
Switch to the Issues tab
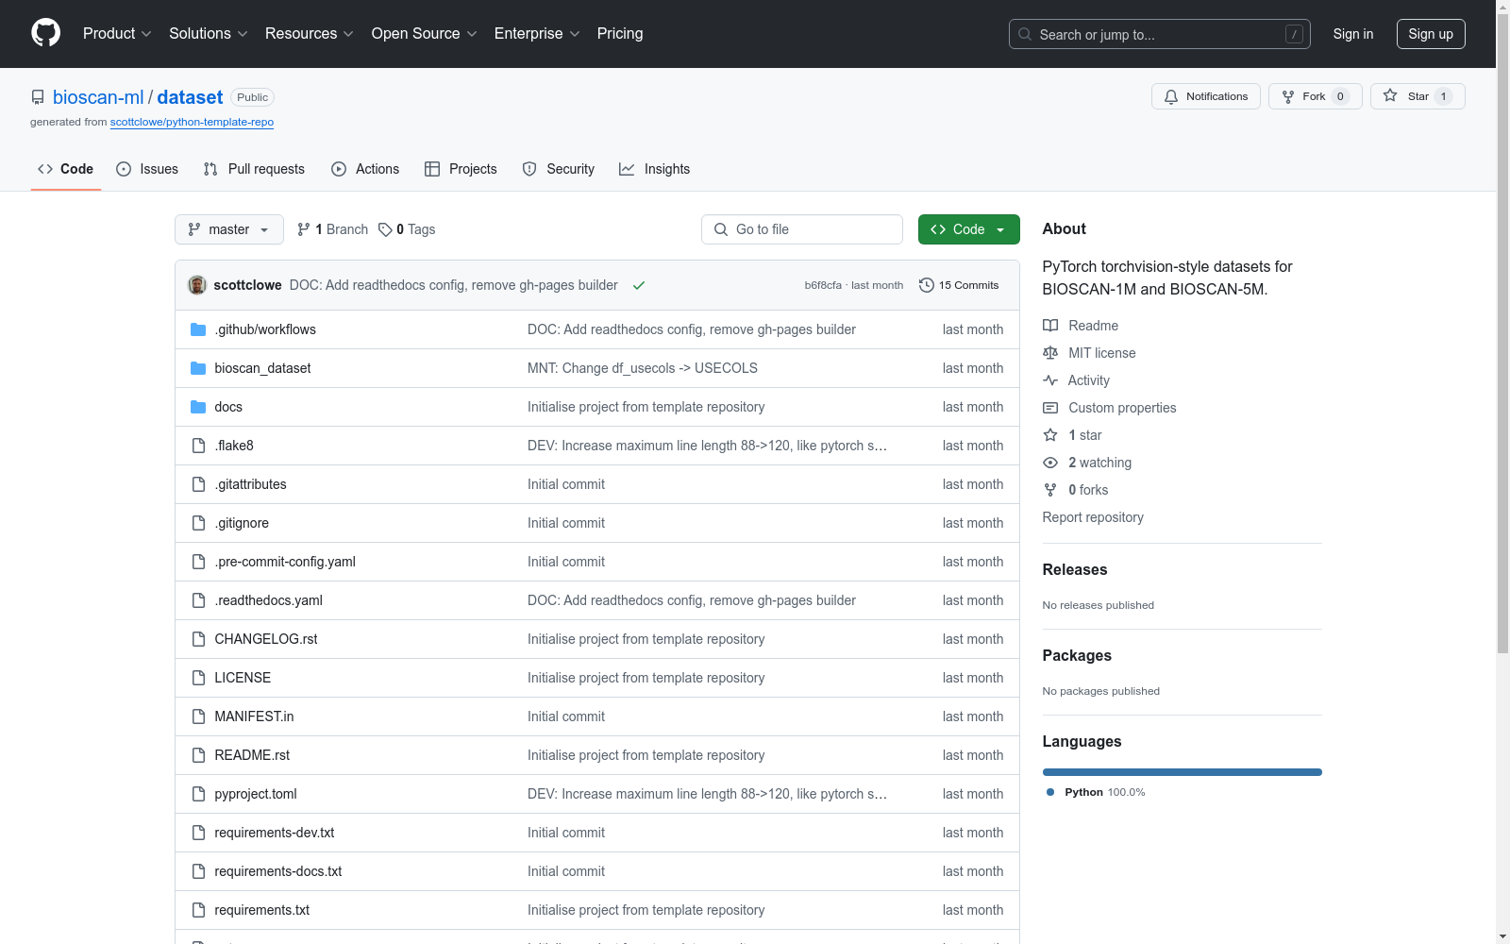click(147, 169)
